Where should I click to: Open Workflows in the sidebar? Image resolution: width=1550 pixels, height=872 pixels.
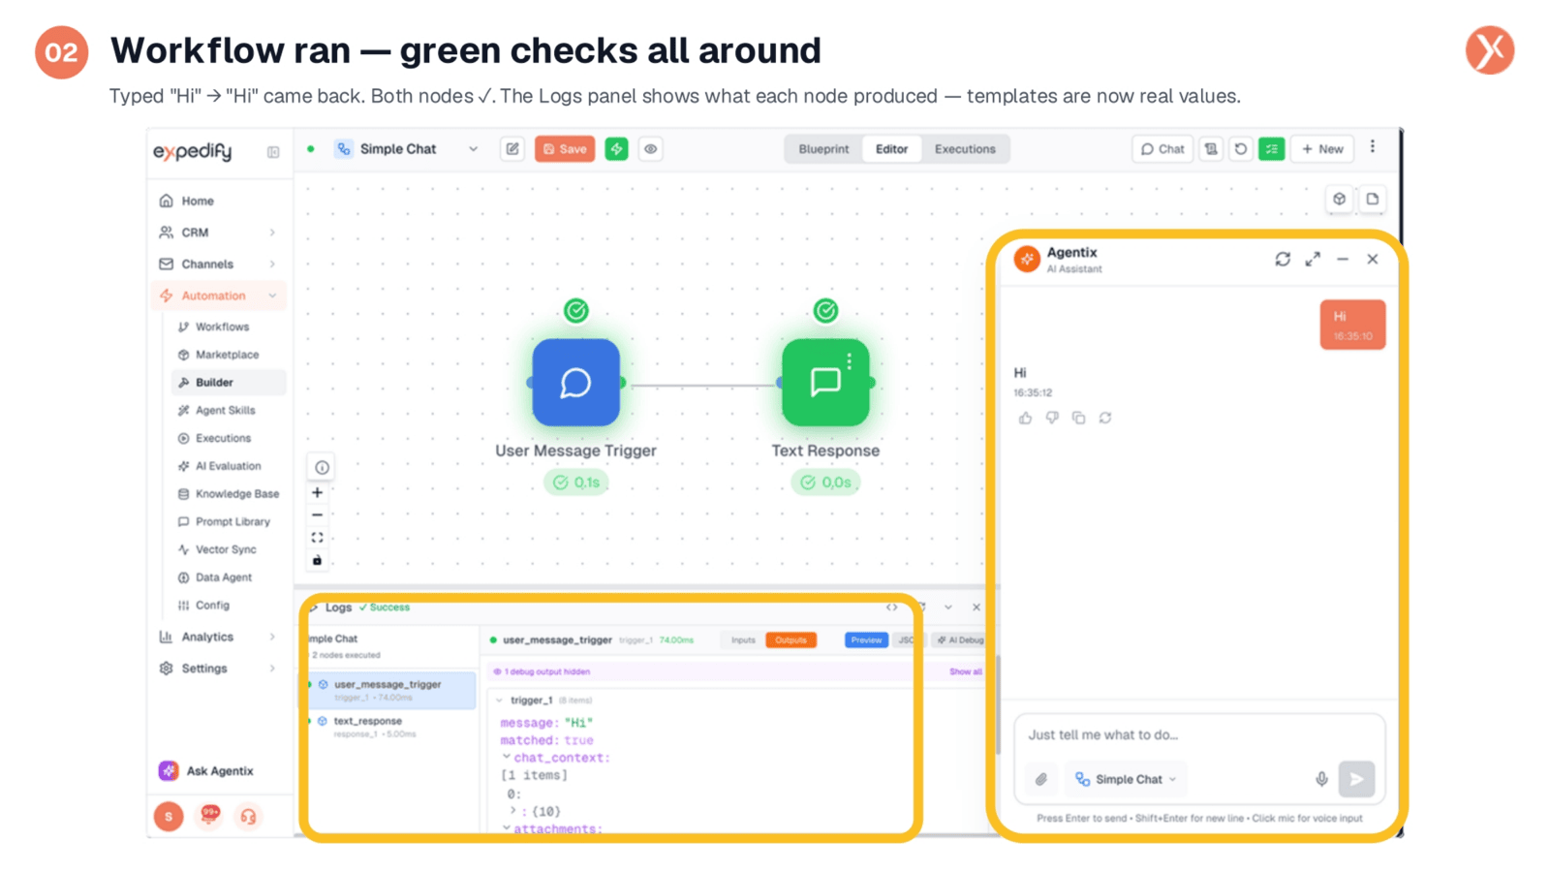click(222, 327)
